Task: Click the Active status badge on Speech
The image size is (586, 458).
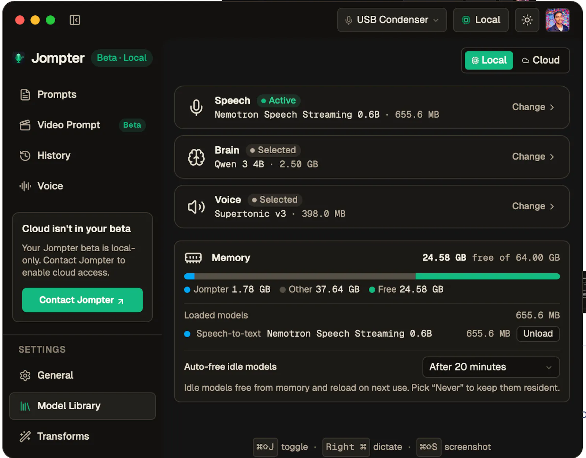Action: pyautogui.click(x=279, y=101)
